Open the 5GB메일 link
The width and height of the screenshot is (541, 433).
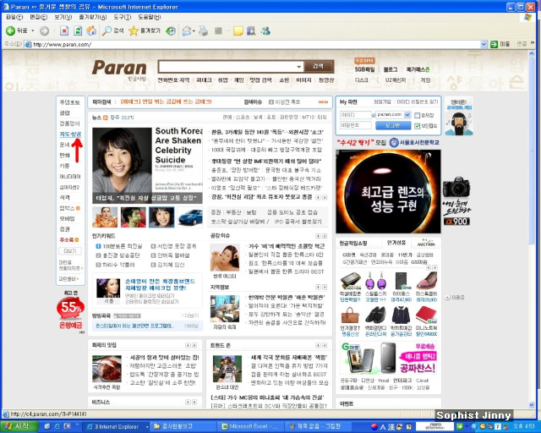(x=364, y=69)
